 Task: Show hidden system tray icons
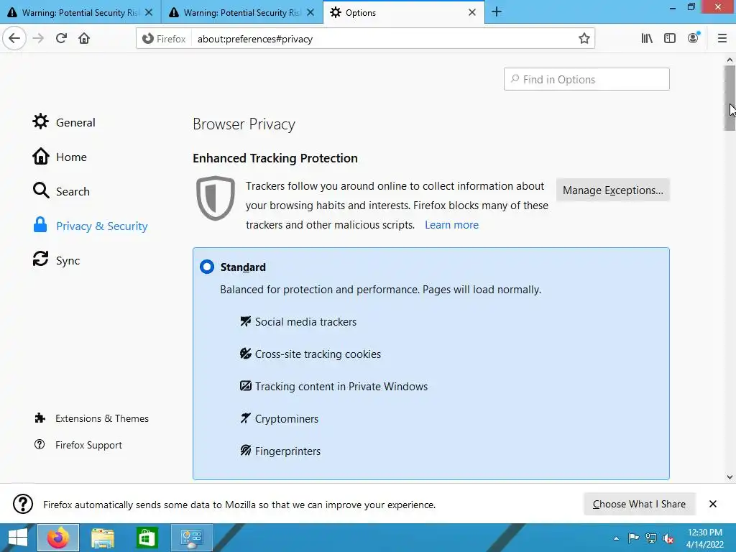click(x=616, y=538)
